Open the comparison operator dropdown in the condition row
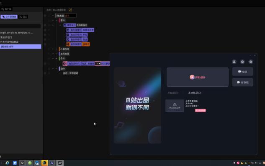This screenshot has height=166, width=265. pos(98,64)
